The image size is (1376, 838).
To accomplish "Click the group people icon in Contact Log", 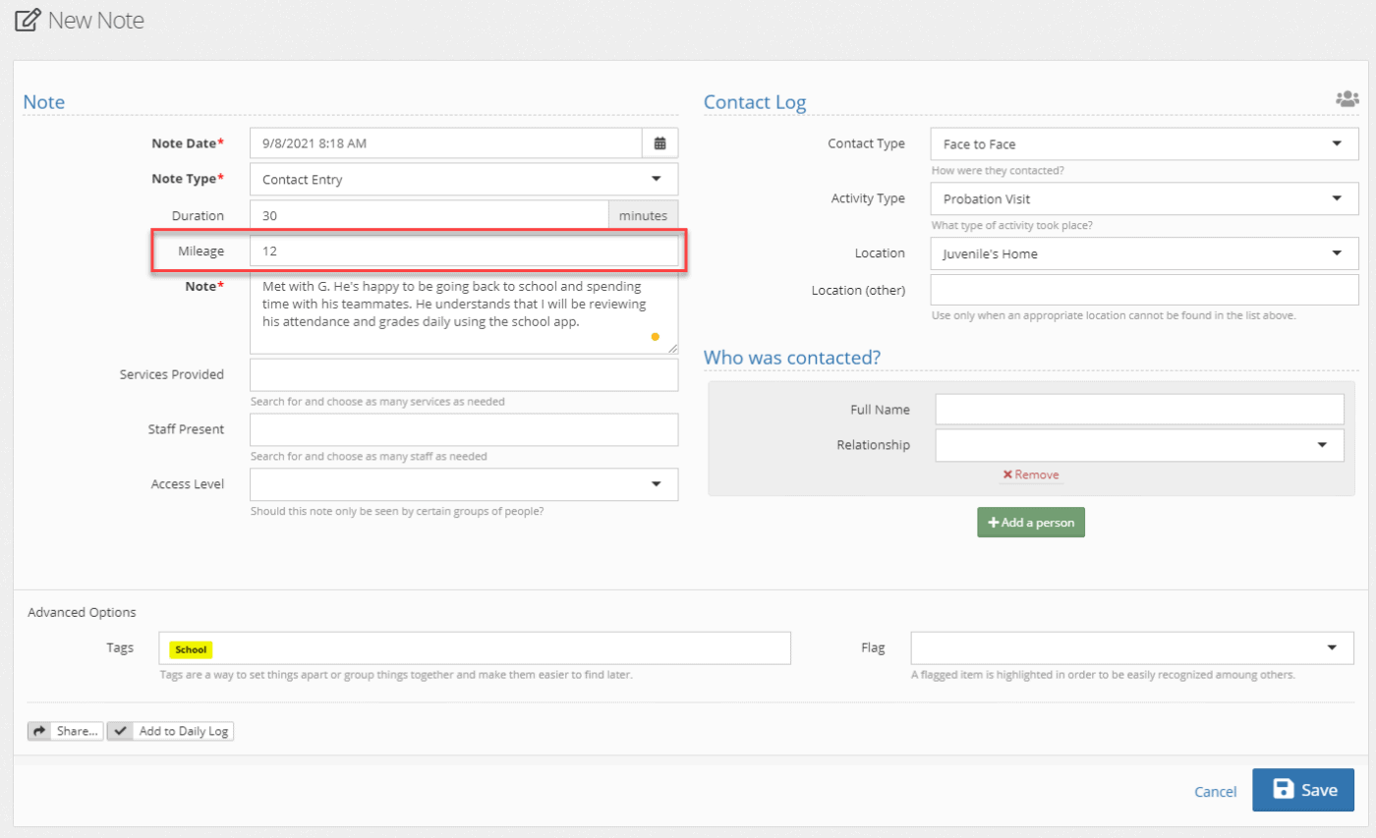I will (1347, 99).
